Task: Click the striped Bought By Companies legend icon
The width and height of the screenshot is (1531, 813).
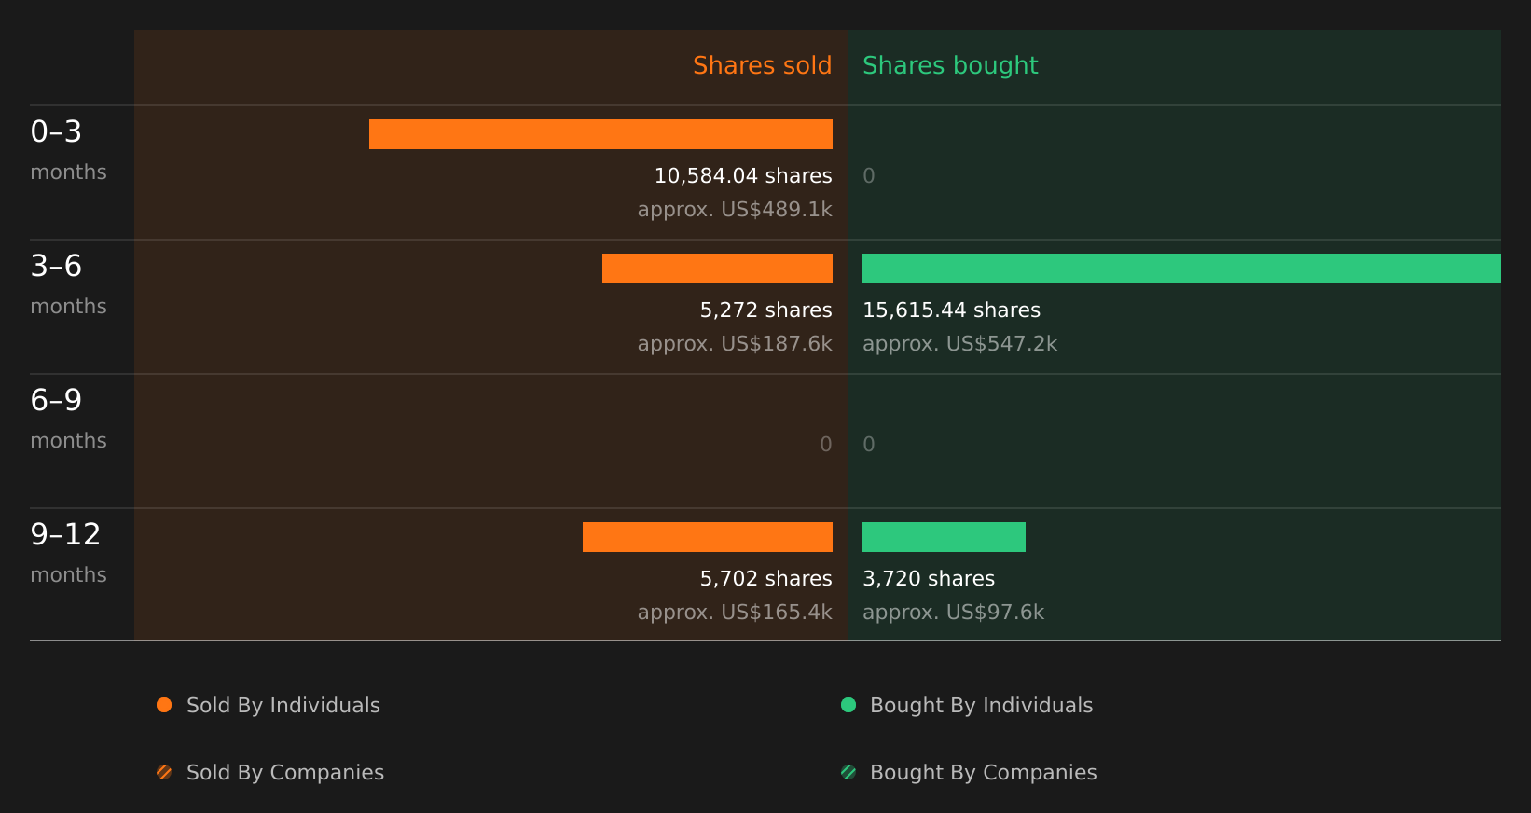Action: click(x=848, y=772)
